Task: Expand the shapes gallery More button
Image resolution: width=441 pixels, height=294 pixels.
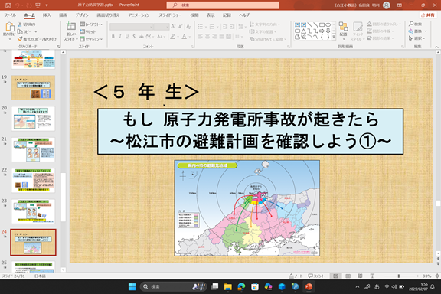Action: coord(334,38)
